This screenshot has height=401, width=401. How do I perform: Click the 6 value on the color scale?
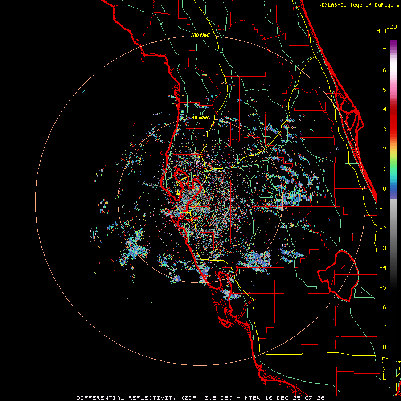[385, 70]
